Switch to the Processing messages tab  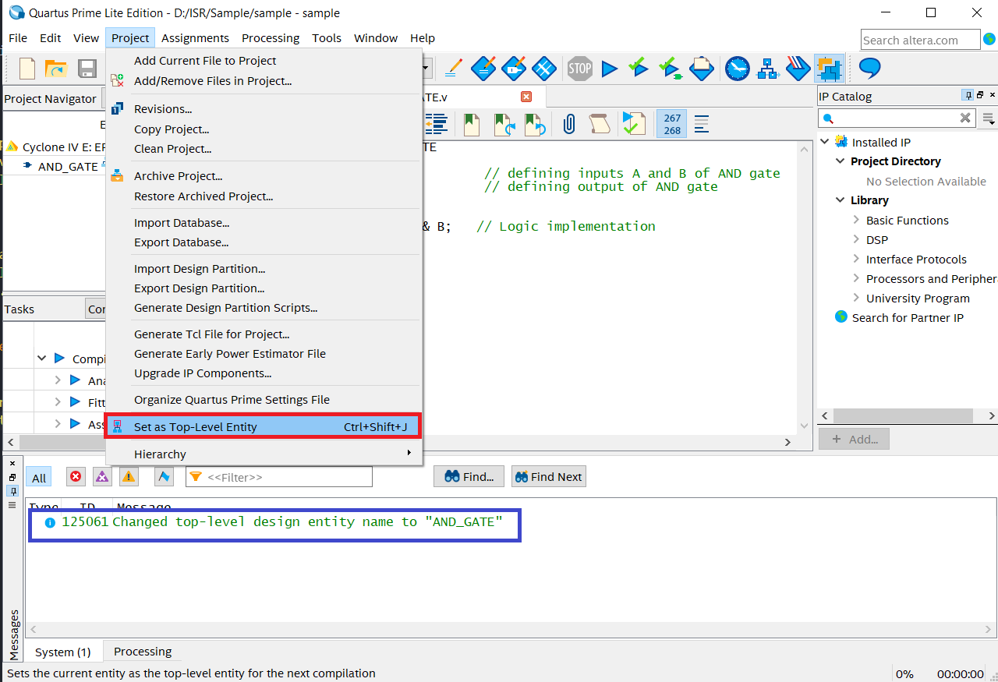143,652
